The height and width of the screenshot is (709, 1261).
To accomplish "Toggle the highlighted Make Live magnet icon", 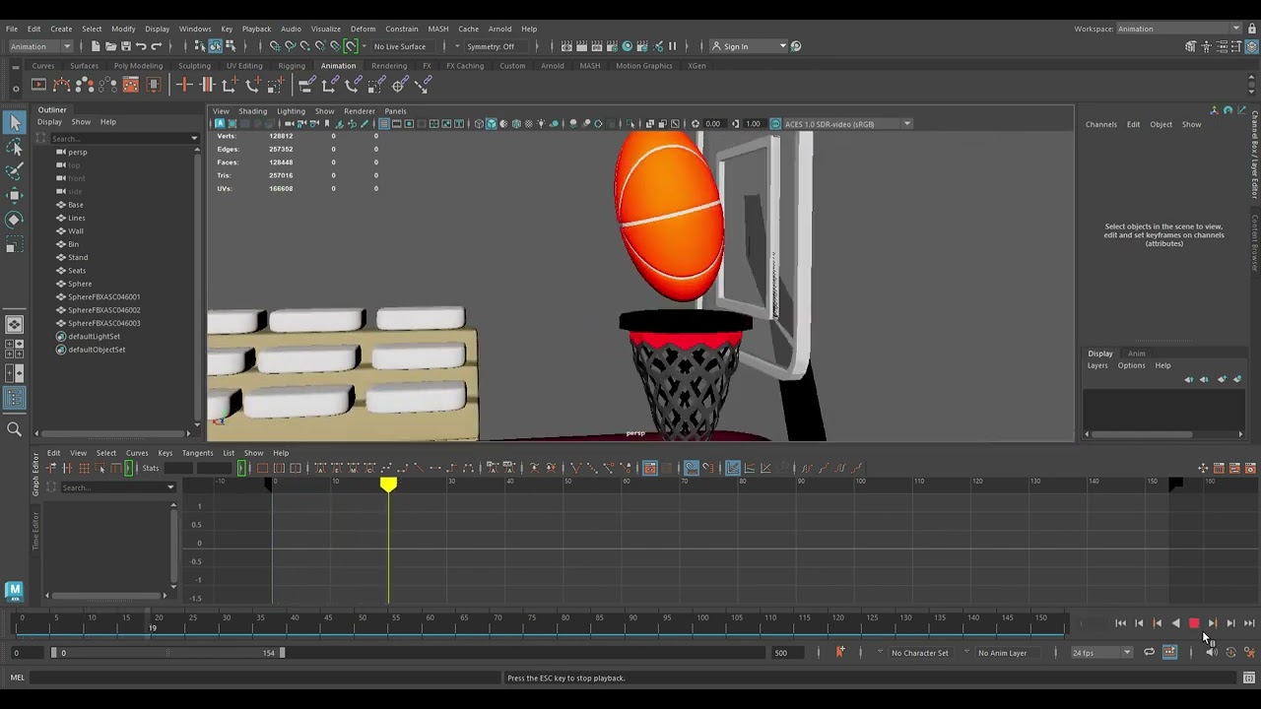I will click(x=351, y=46).
